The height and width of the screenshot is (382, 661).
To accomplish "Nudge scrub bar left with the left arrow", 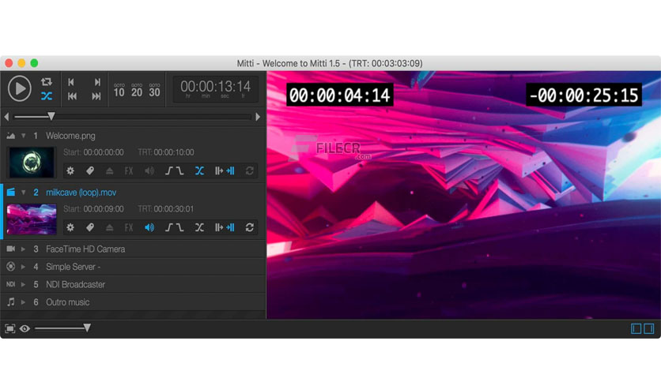I will 6,117.
